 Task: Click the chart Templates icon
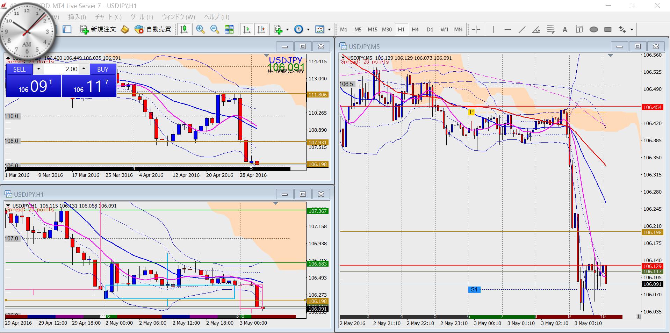(320, 29)
